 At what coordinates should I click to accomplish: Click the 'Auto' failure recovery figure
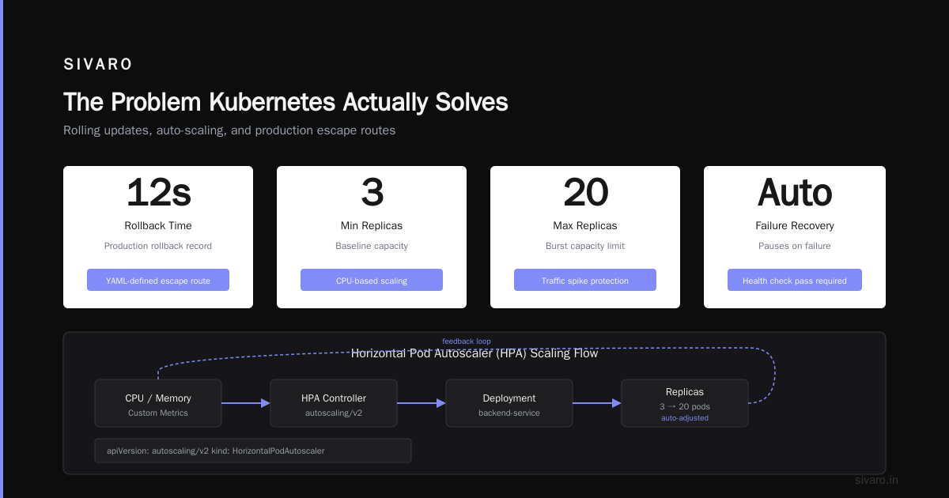pyautogui.click(x=795, y=192)
